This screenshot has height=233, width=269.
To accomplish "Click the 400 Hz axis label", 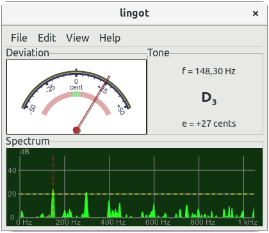I will point(113,222).
